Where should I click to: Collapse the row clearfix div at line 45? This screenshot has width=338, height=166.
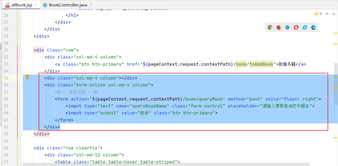tap(21, 148)
